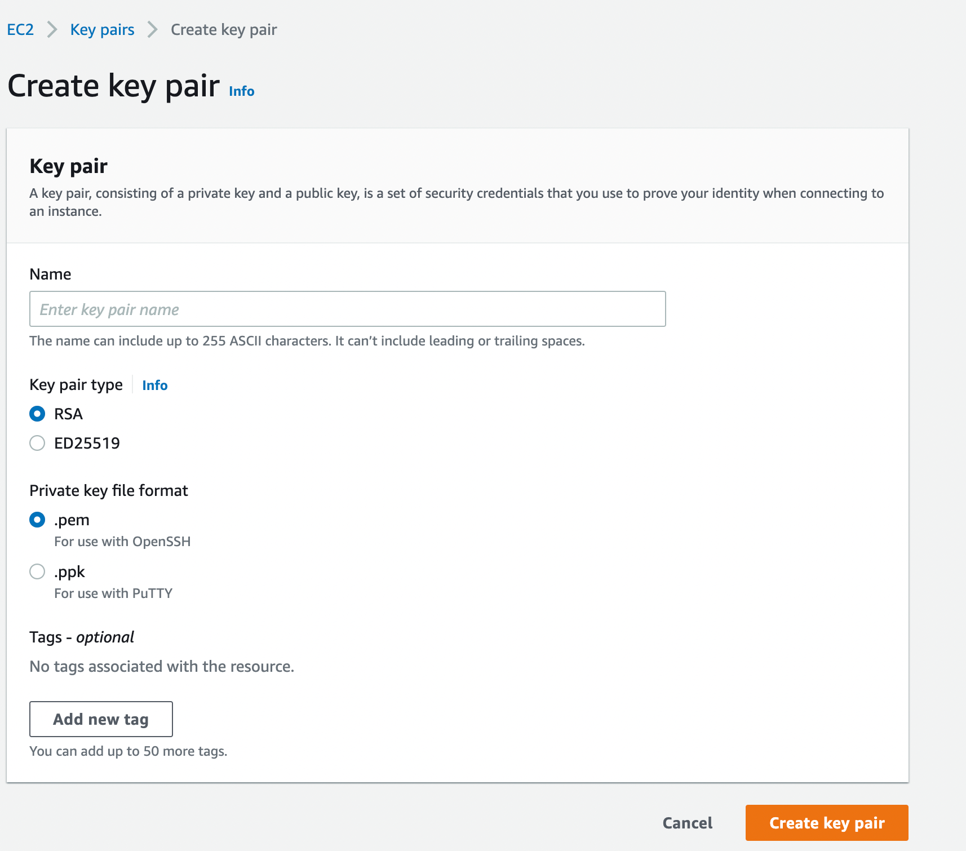Image resolution: width=966 pixels, height=851 pixels.
Task: Click the Create key pair breadcrumb entry
Action: 223,29
